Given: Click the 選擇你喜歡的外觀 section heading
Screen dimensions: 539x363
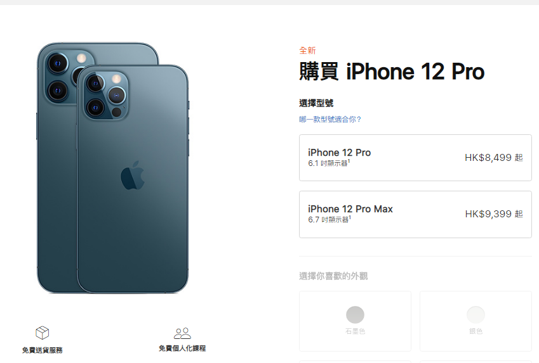Looking at the screenshot, I should pos(333,276).
